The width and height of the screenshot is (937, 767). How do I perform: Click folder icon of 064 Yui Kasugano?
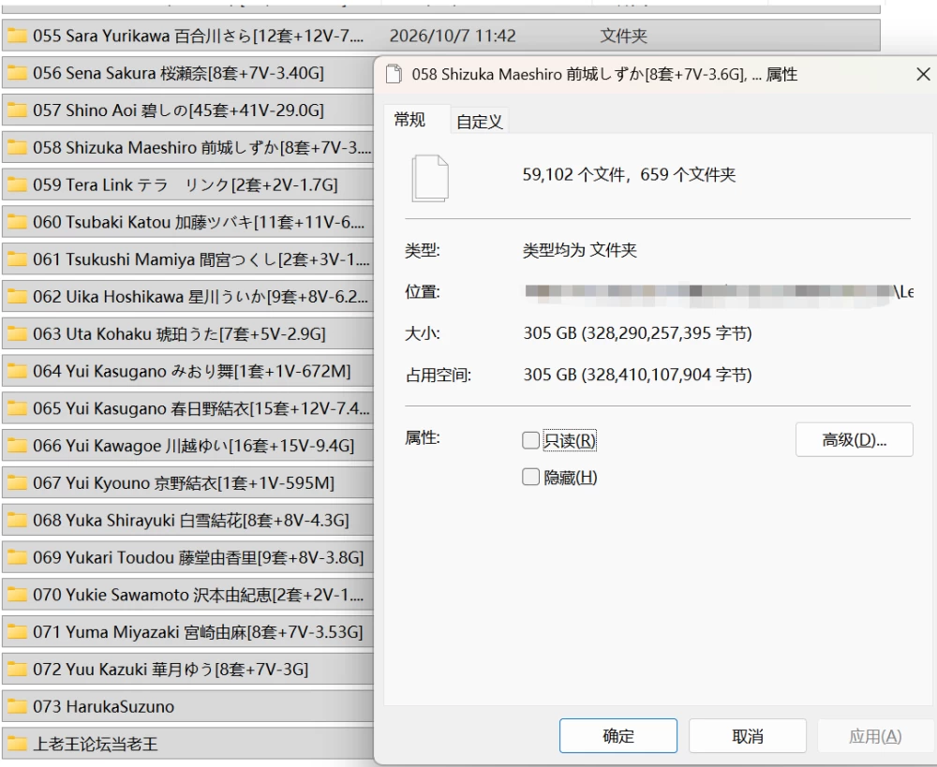(17, 371)
